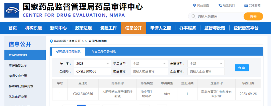271x106 pixels.
Task: Click the 注册分类 column header
Action: click(x=187, y=83)
